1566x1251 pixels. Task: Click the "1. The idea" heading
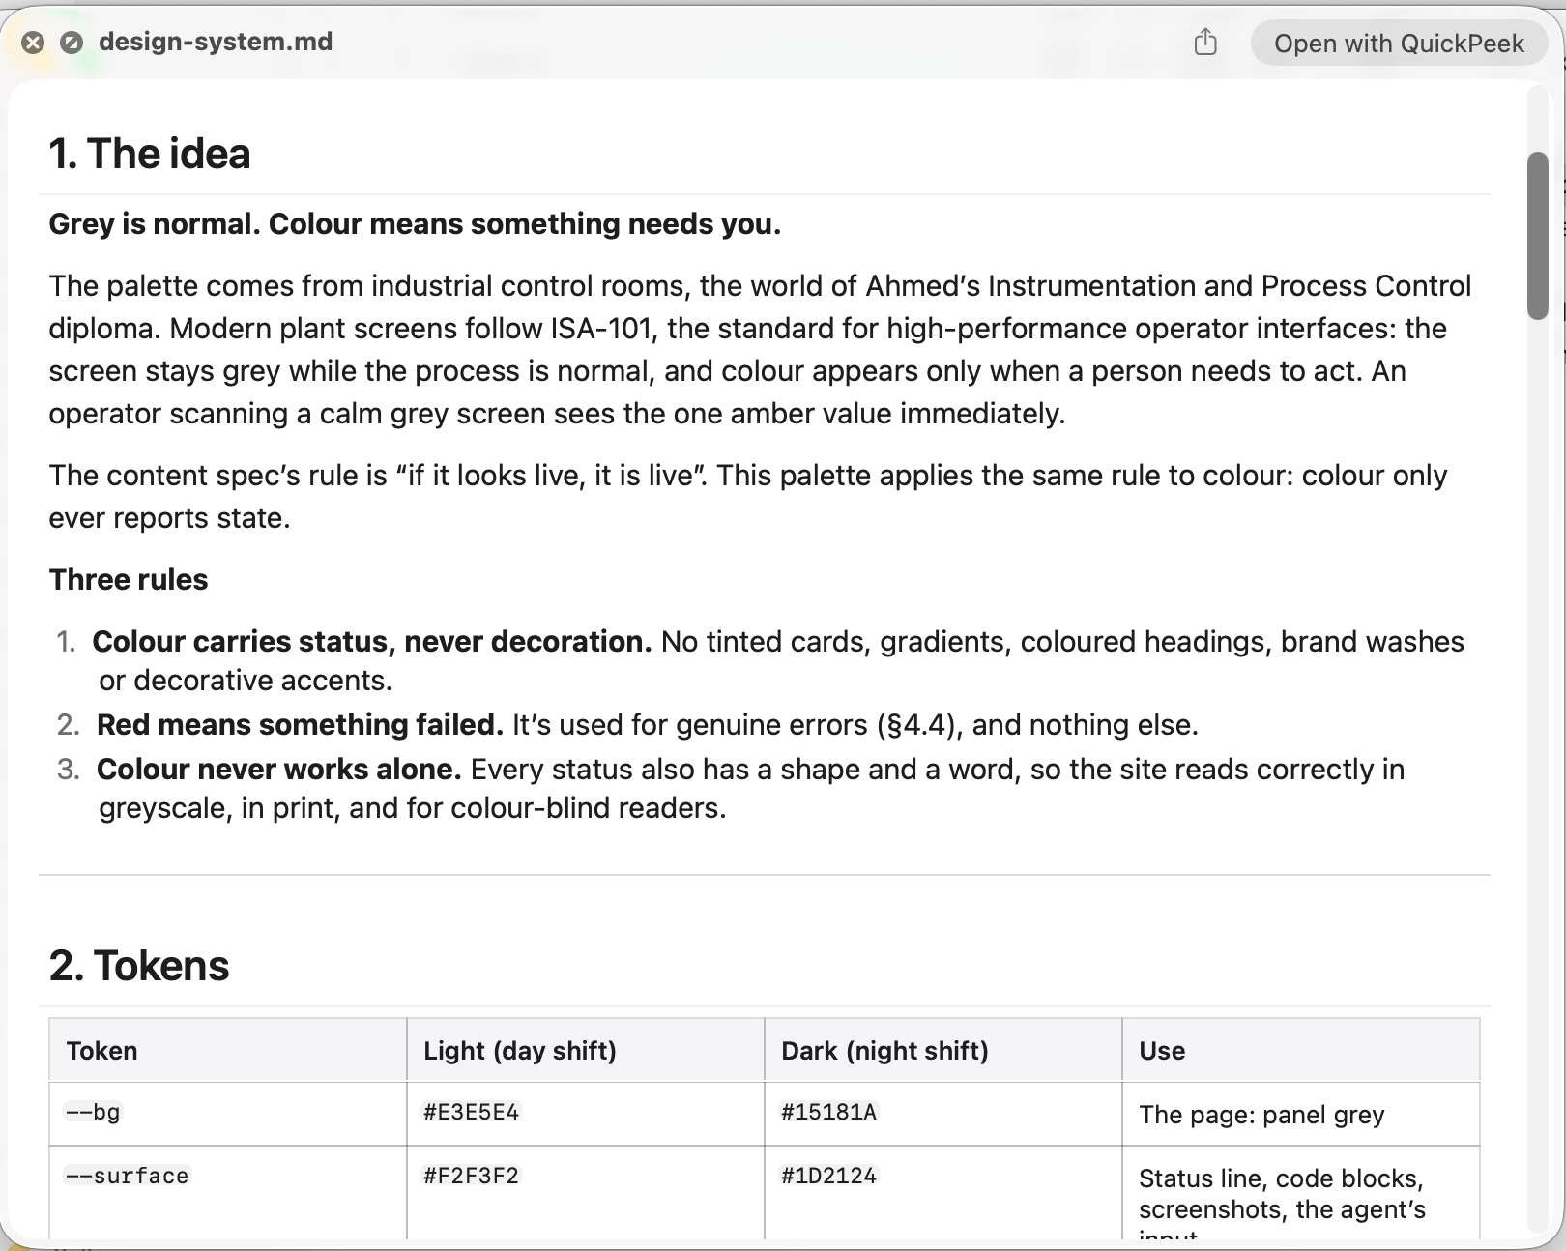tap(150, 154)
